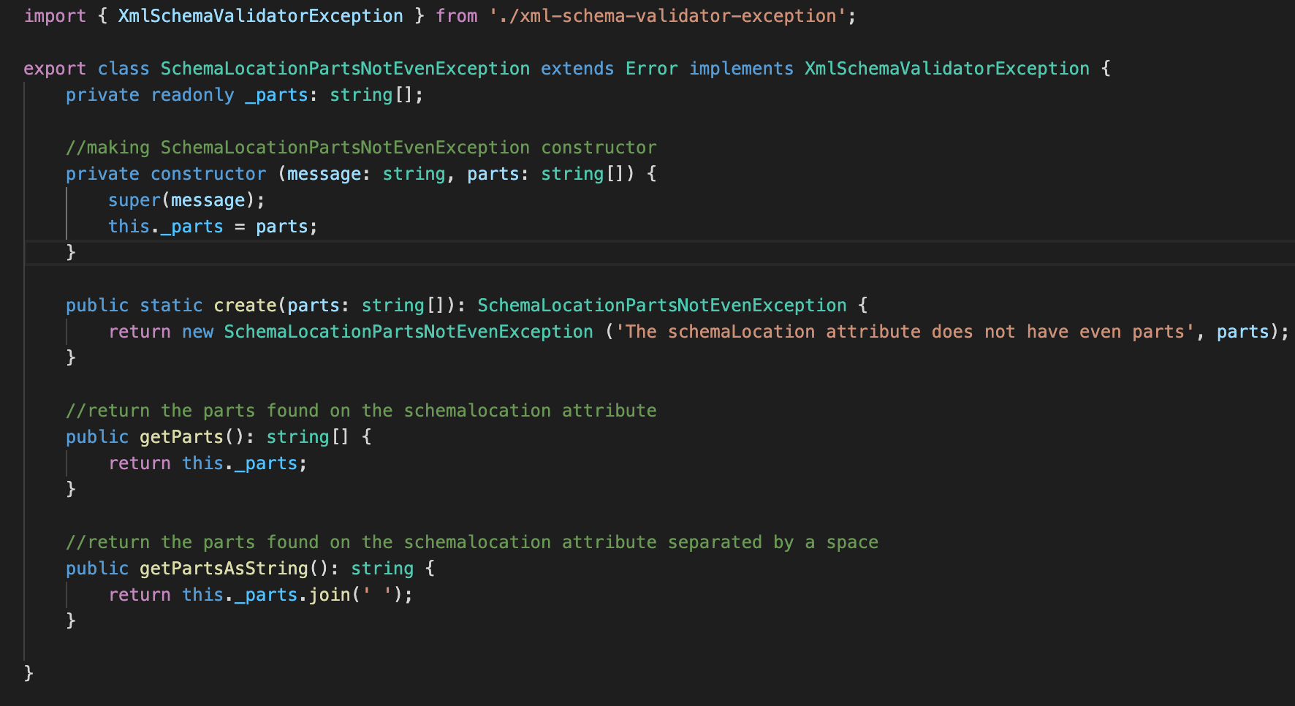Select the static create method name

click(x=244, y=305)
